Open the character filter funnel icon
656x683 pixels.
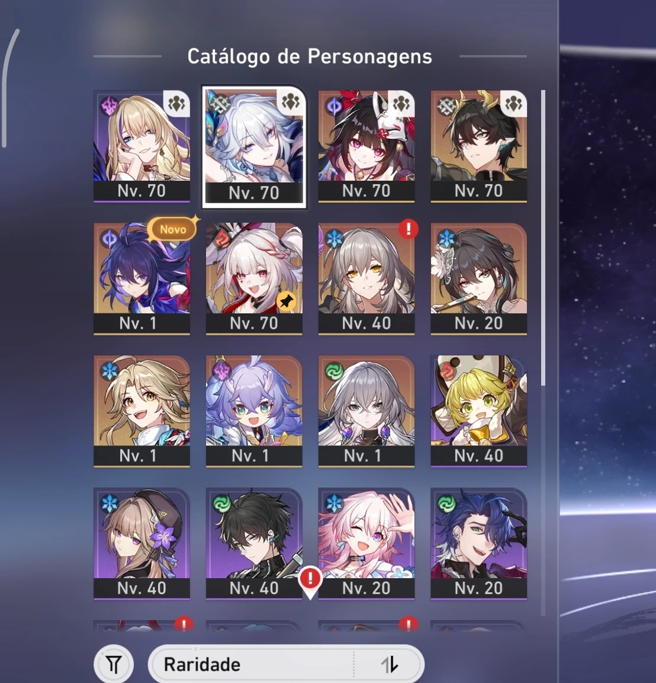point(114,664)
